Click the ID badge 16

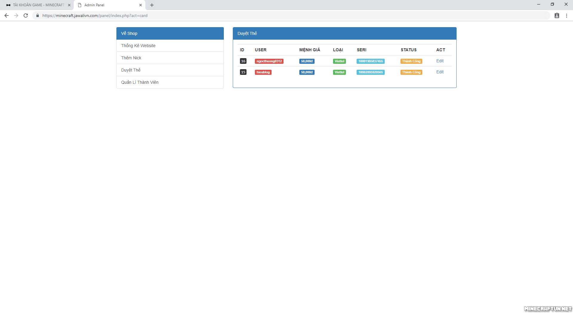point(243,61)
